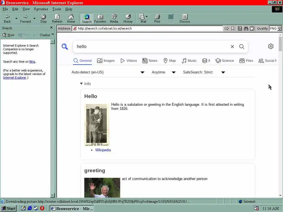Open the Anytime time range dropdown
The width and height of the screenshot is (283, 212).
(164, 72)
